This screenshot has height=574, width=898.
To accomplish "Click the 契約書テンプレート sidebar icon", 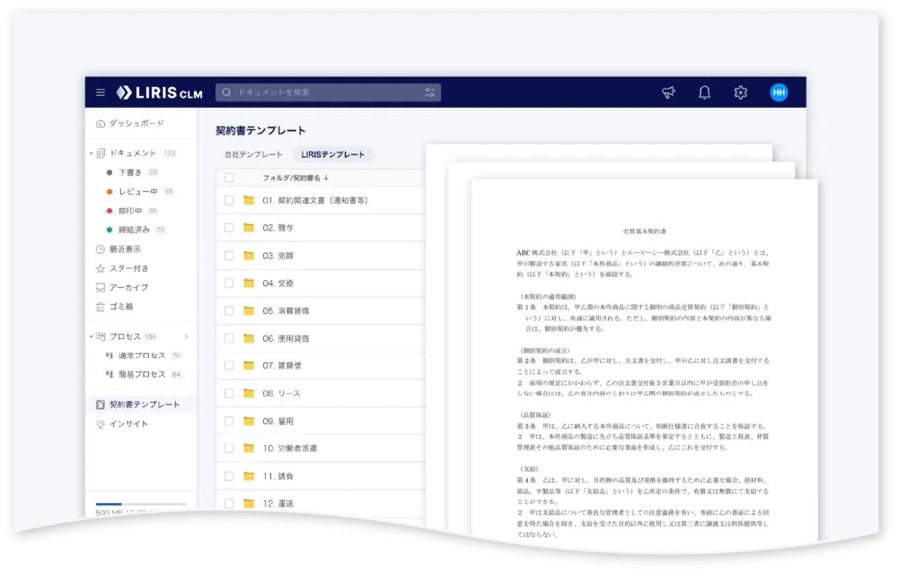I will [101, 404].
